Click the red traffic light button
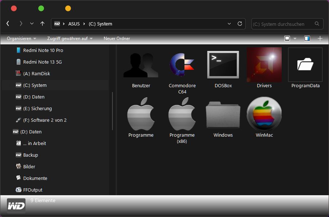 pos(14,8)
